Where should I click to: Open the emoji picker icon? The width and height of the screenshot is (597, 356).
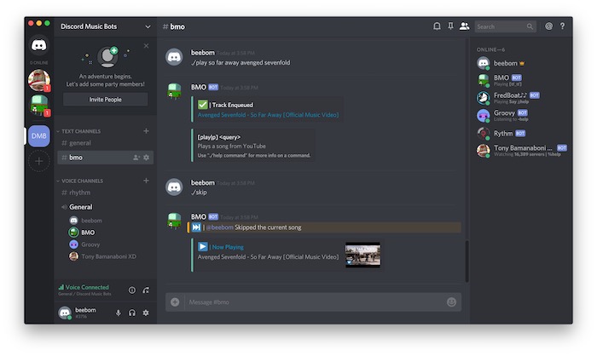(451, 302)
